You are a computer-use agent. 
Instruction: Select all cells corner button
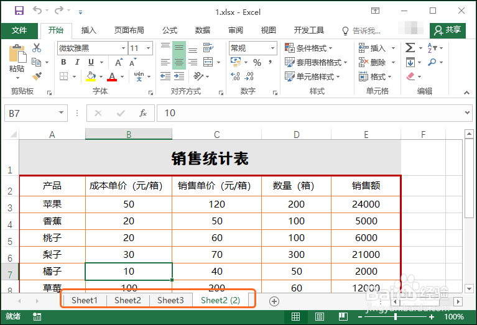pyautogui.click(x=13, y=134)
